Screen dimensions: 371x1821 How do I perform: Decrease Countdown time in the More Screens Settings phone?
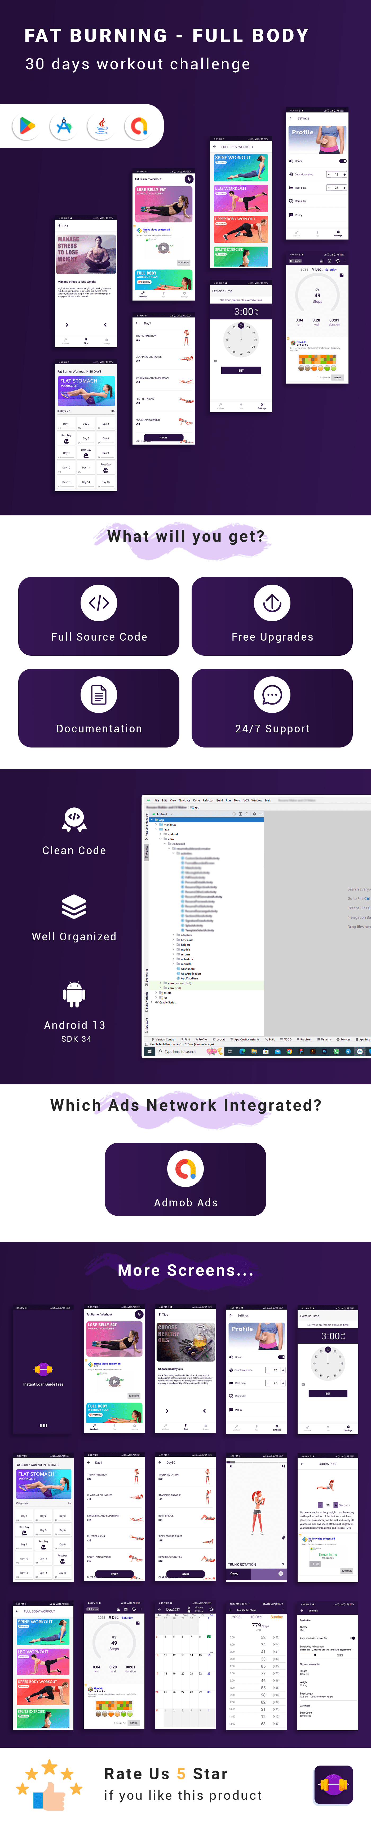(268, 1370)
